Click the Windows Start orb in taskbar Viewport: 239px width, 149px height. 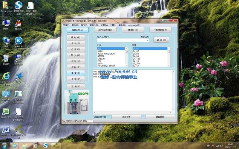pos(5,145)
